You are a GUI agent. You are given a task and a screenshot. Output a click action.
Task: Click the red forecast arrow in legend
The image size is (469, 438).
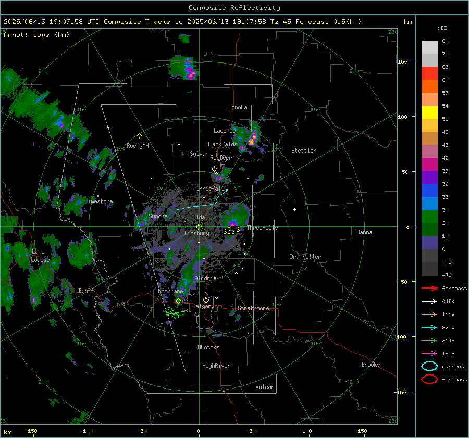[429, 288]
